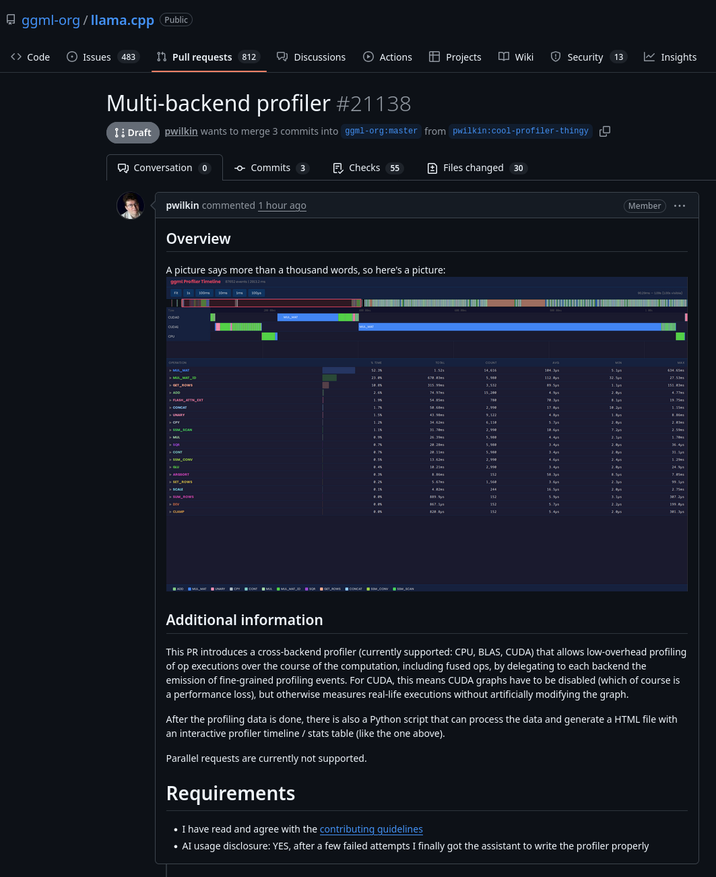The image size is (716, 877).
Task: Click the 'Multi-backend profiler' title text
Action: click(218, 104)
